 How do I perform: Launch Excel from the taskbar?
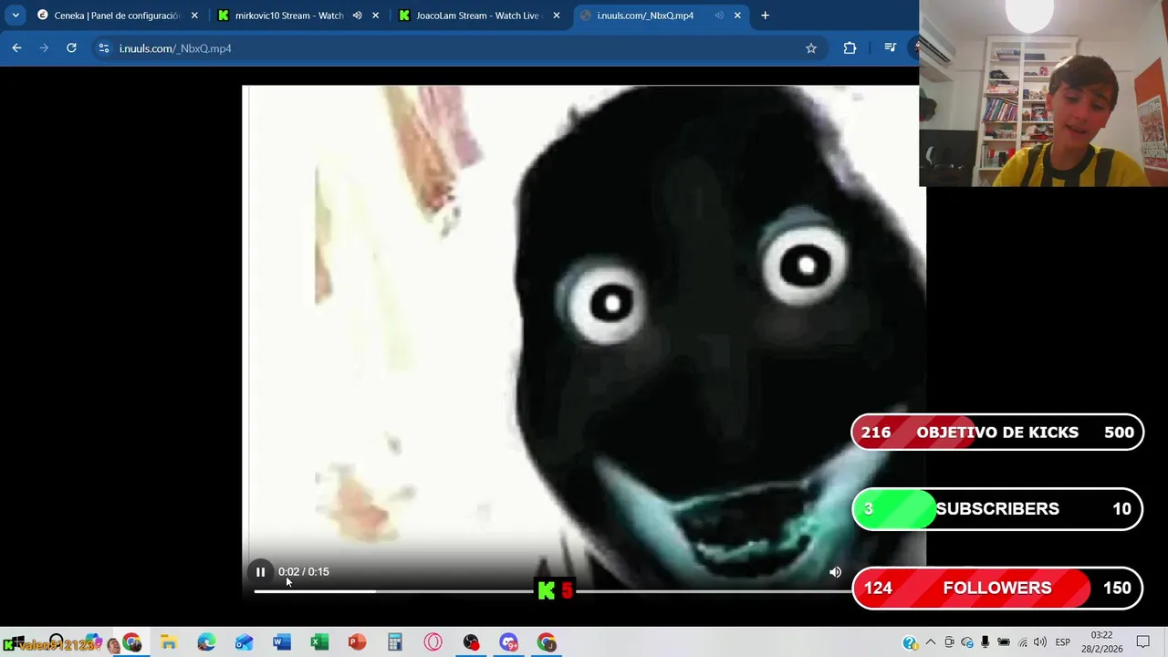tap(319, 642)
